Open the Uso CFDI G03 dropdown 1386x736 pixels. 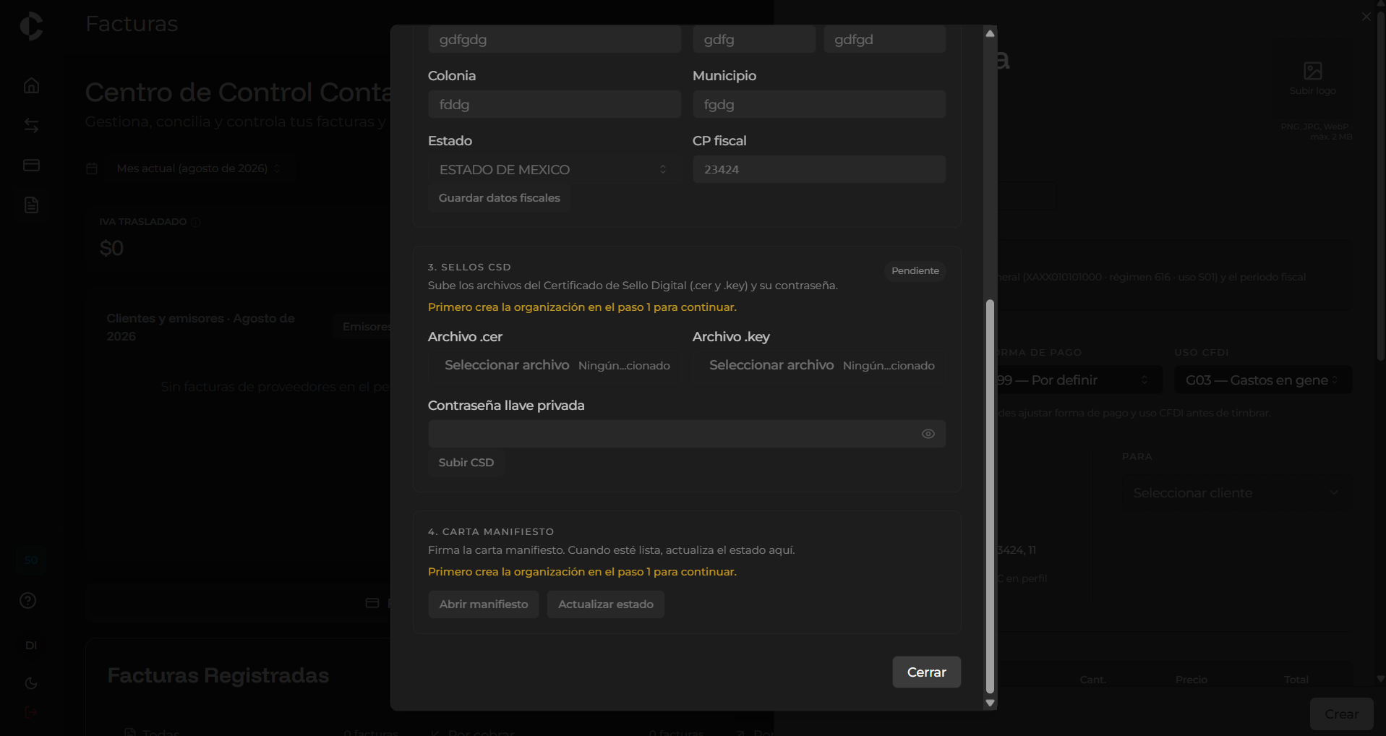click(1263, 380)
